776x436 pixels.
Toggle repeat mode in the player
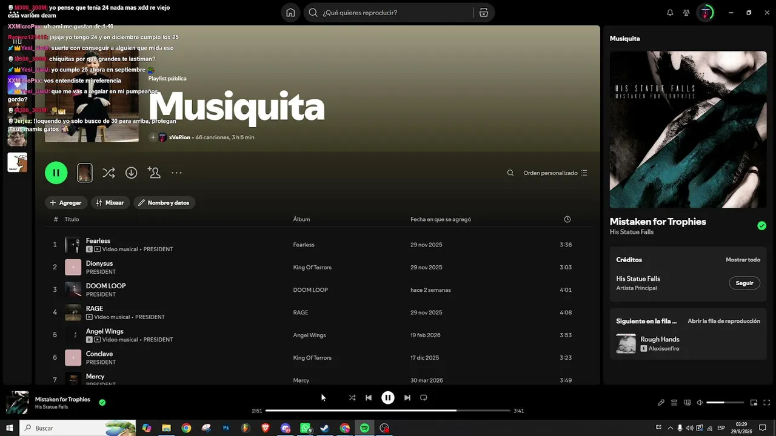[424, 398]
